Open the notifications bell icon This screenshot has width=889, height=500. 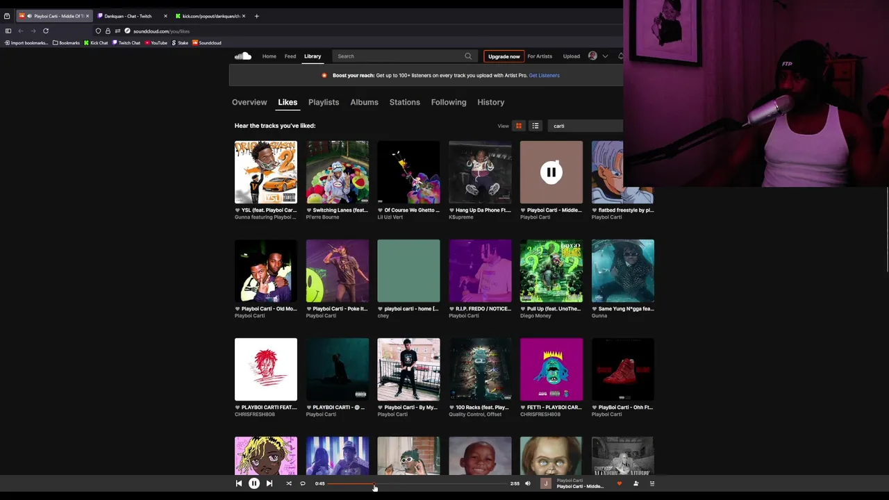[620, 56]
